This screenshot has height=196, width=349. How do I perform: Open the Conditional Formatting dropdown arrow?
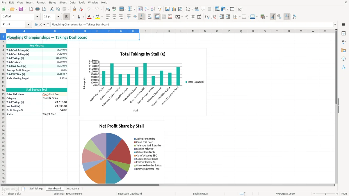[267, 17]
